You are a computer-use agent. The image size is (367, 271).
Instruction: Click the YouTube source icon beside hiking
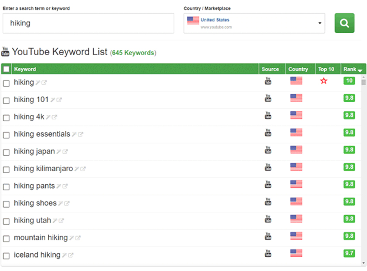coord(268,81)
